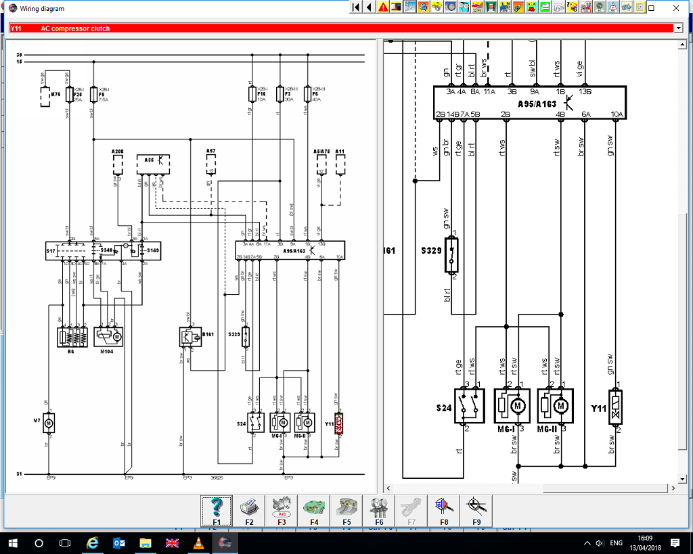Go back with the left arrow button
Viewport: 693px width, 554px height.
point(369,7)
